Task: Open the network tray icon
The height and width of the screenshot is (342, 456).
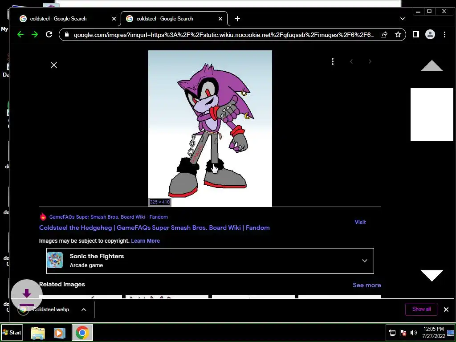Action: [392, 333]
